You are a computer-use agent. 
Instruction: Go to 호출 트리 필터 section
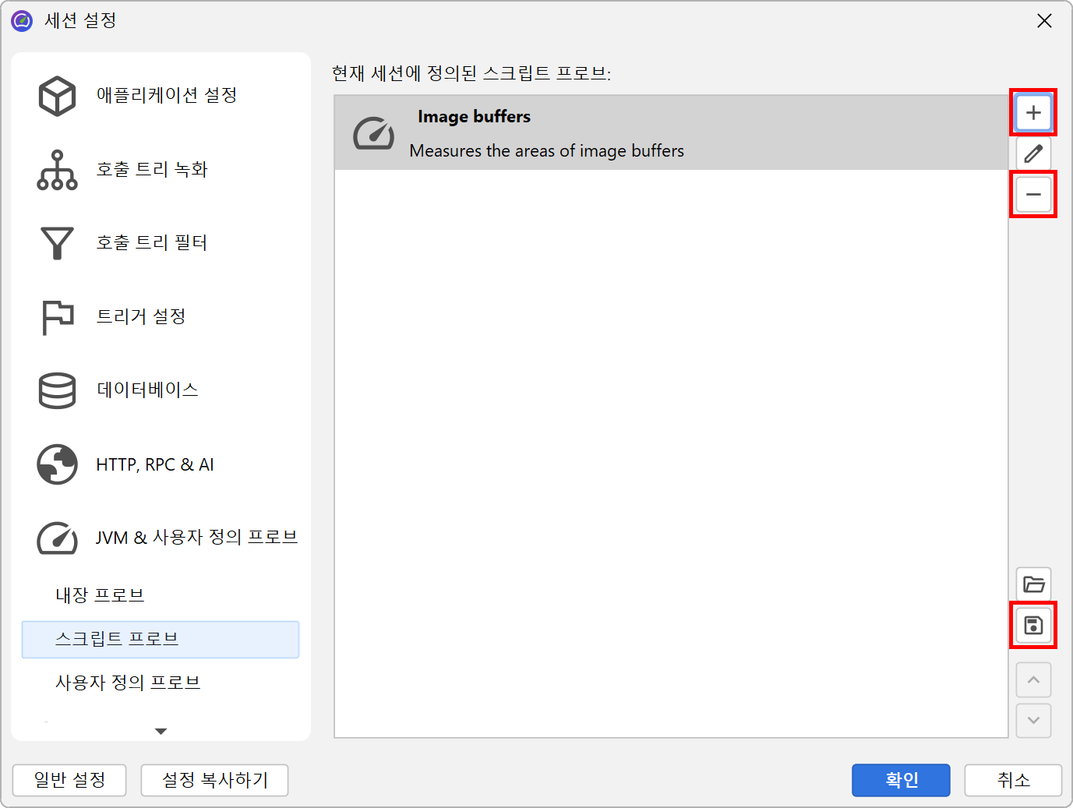tap(151, 243)
